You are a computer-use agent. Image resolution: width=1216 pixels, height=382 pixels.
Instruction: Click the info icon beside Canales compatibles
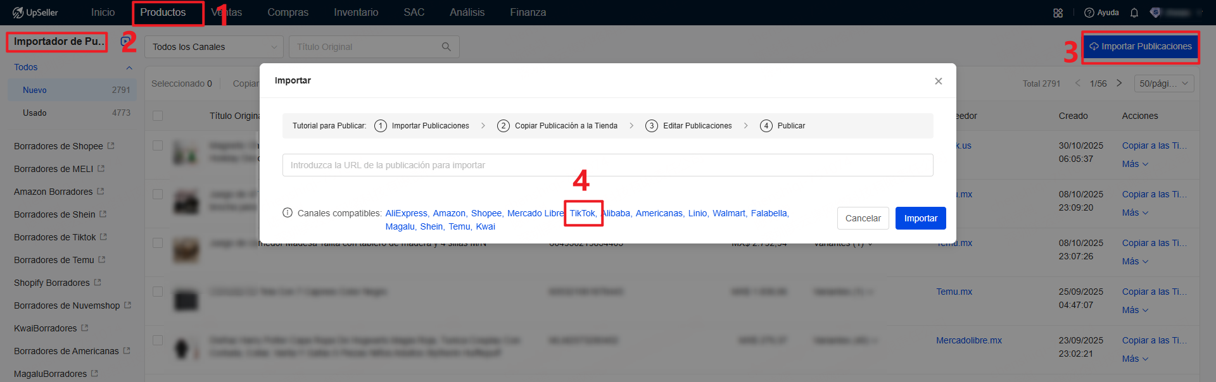tap(288, 213)
